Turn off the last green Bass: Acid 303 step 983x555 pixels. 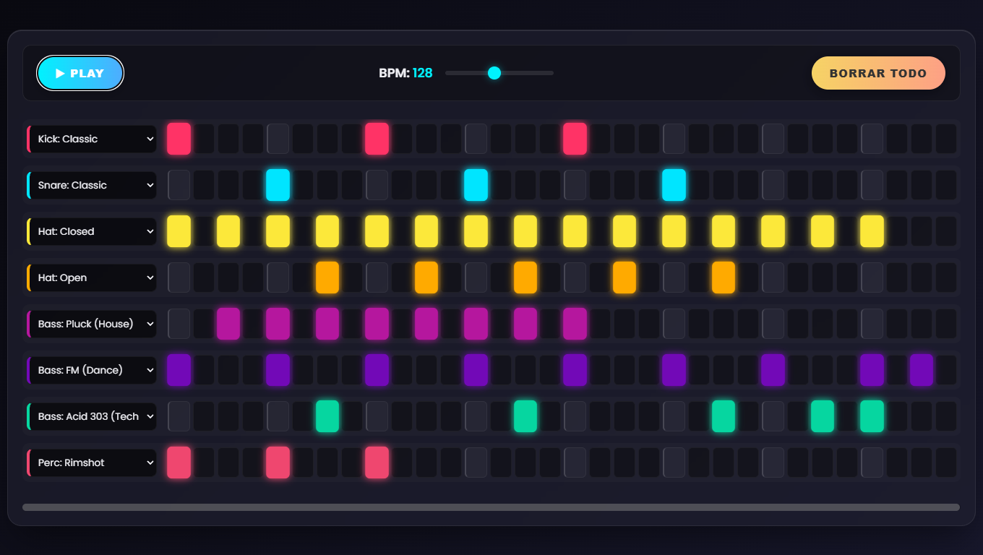click(872, 416)
